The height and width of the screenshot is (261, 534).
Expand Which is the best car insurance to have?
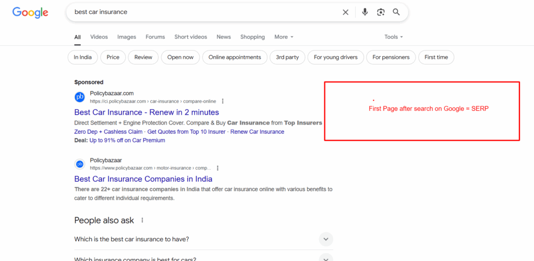[204, 239]
